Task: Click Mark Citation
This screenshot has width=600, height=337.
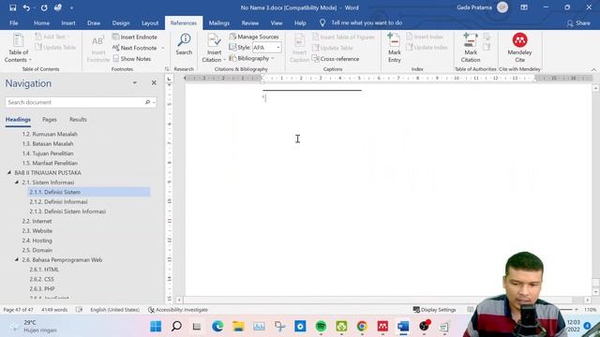Action: pos(471,48)
